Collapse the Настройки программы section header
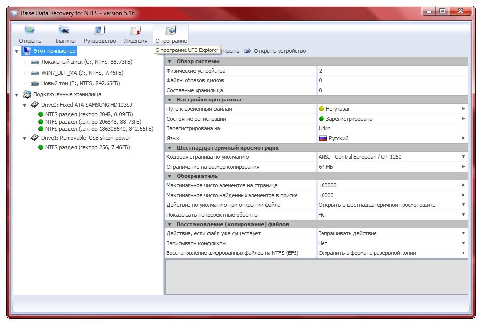This screenshot has height=328, width=484. pyautogui.click(x=170, y=100)
